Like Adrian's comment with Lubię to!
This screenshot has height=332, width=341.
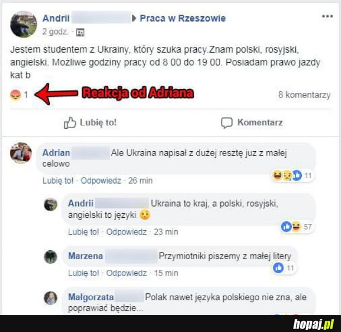[58, 181]
